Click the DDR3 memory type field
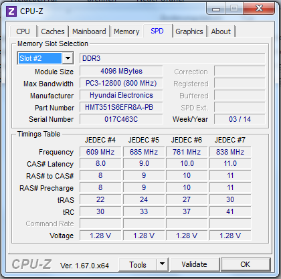The image size is (281, 279). tap(172, 58)
